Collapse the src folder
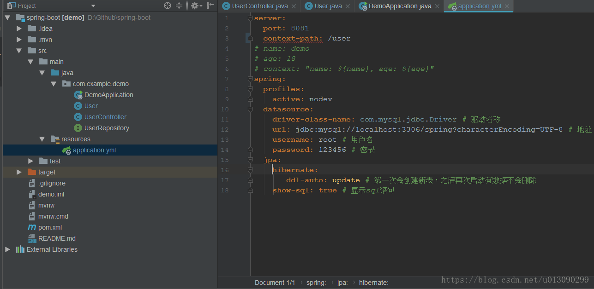 pos(19,51)
